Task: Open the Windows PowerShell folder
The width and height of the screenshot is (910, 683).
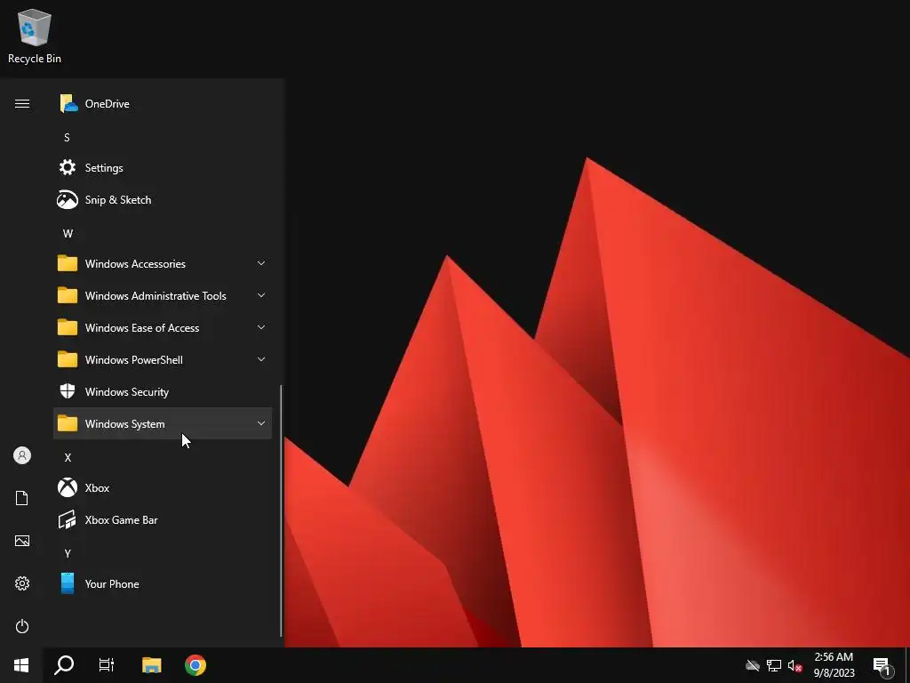Action: tap(163, 359)
